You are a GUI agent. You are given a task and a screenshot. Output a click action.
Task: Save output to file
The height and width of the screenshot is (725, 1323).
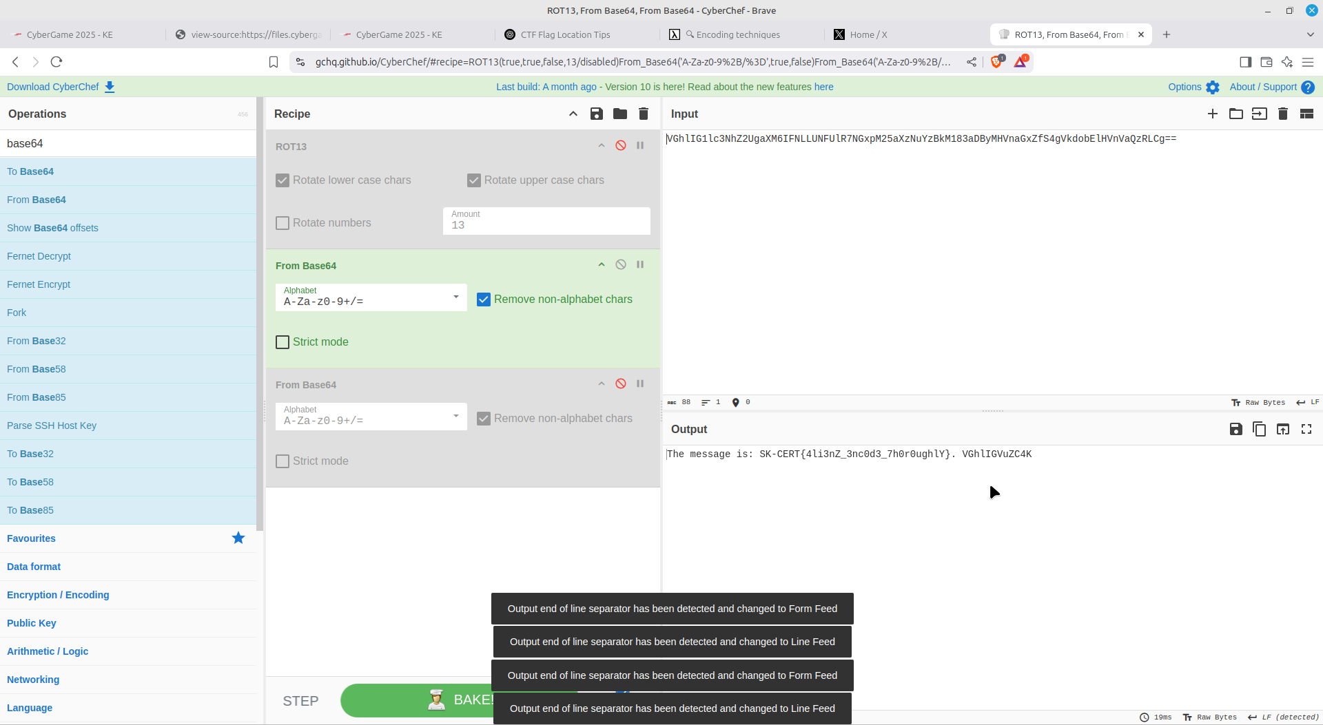pyautogui.click(x=1235, y=429)
